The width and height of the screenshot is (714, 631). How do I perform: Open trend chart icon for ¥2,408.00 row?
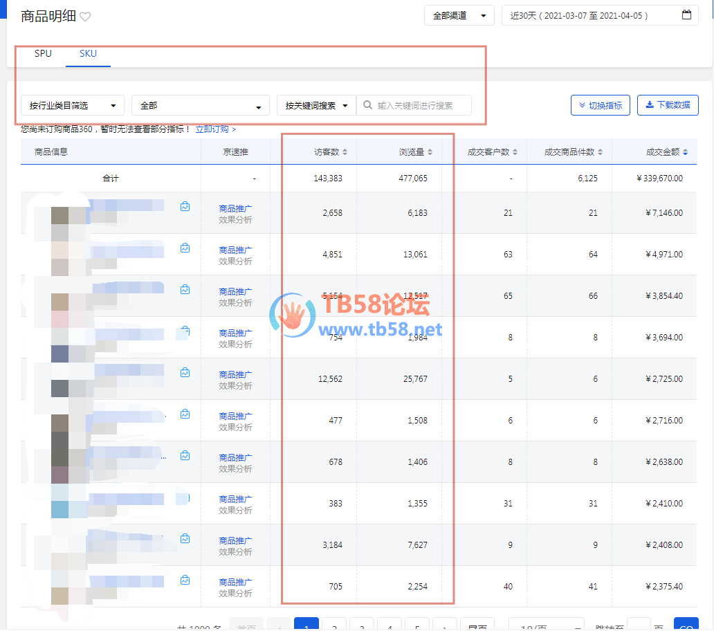(185, 538)
